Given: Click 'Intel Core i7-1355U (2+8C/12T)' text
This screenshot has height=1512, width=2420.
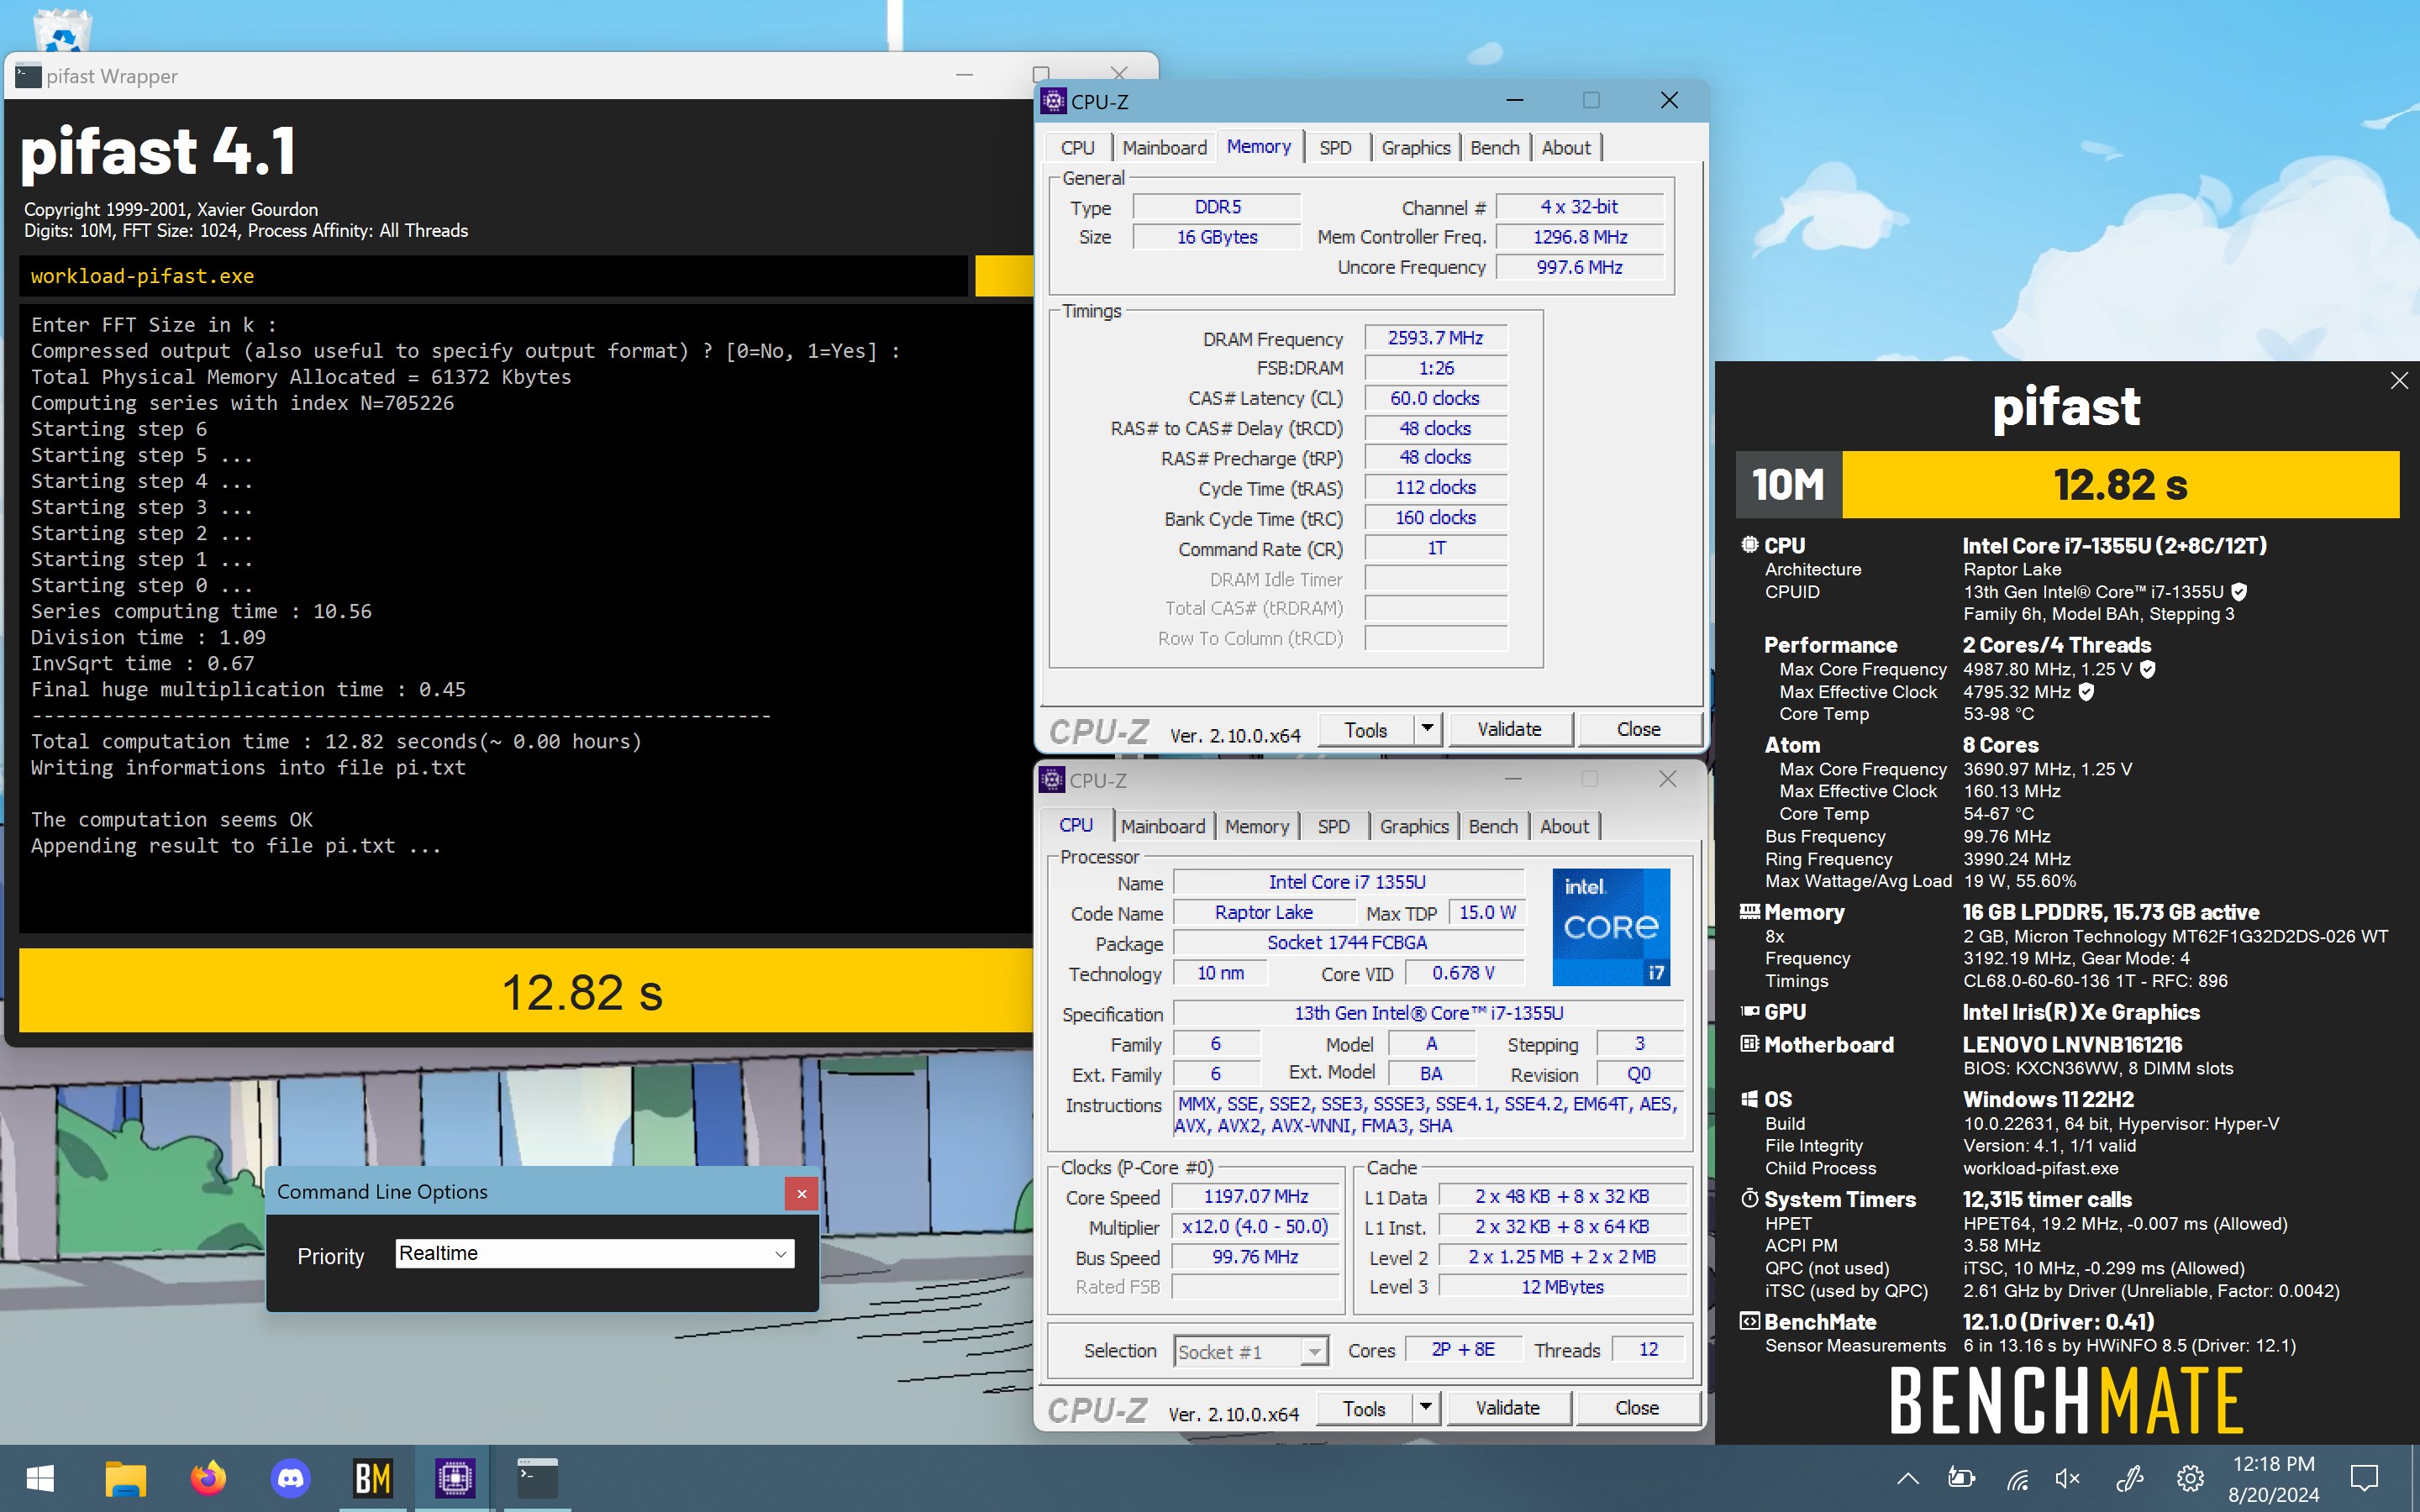Looking at the screenshot, I should click(2114, 546).
